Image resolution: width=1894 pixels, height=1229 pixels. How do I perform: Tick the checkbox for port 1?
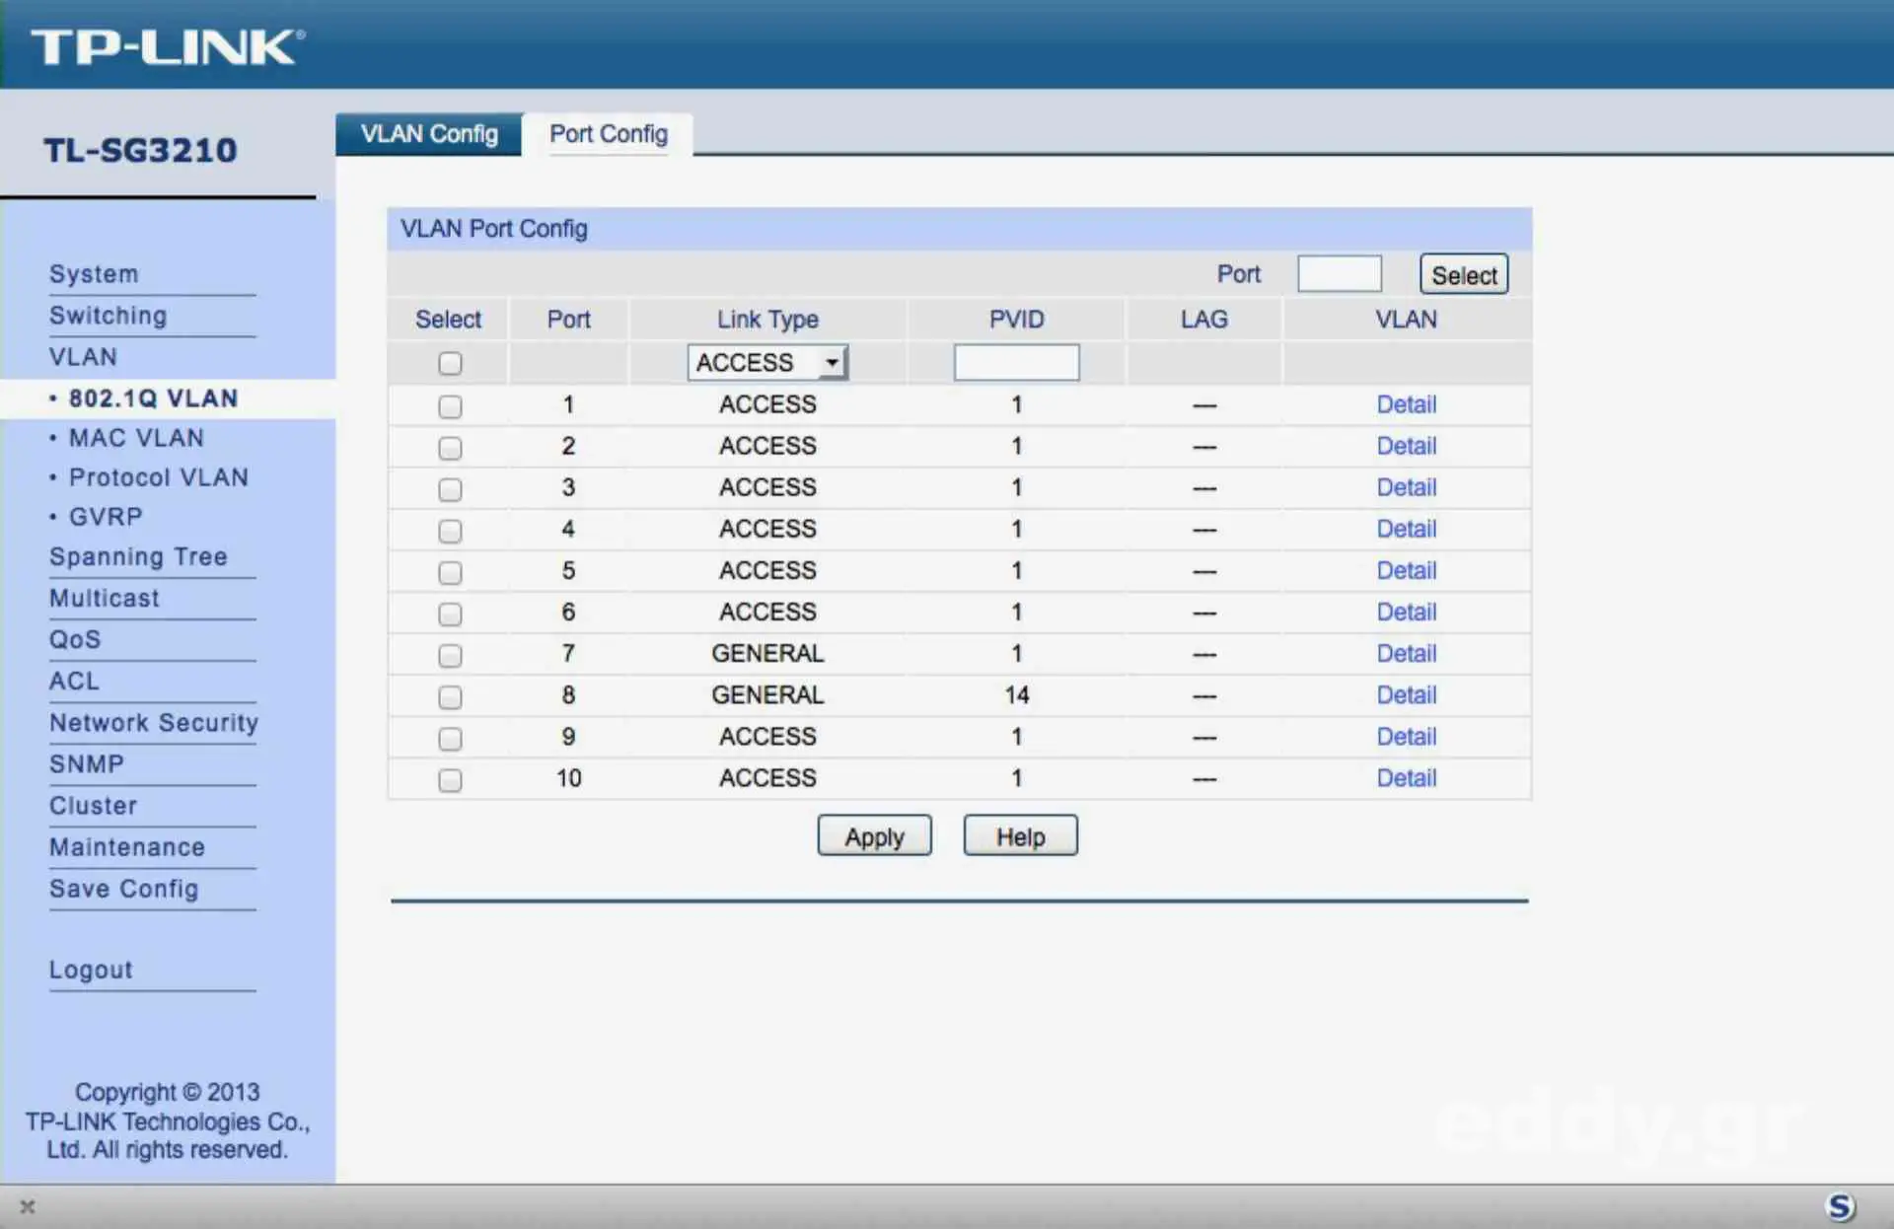pyautogui.click(x=450, y=406)
